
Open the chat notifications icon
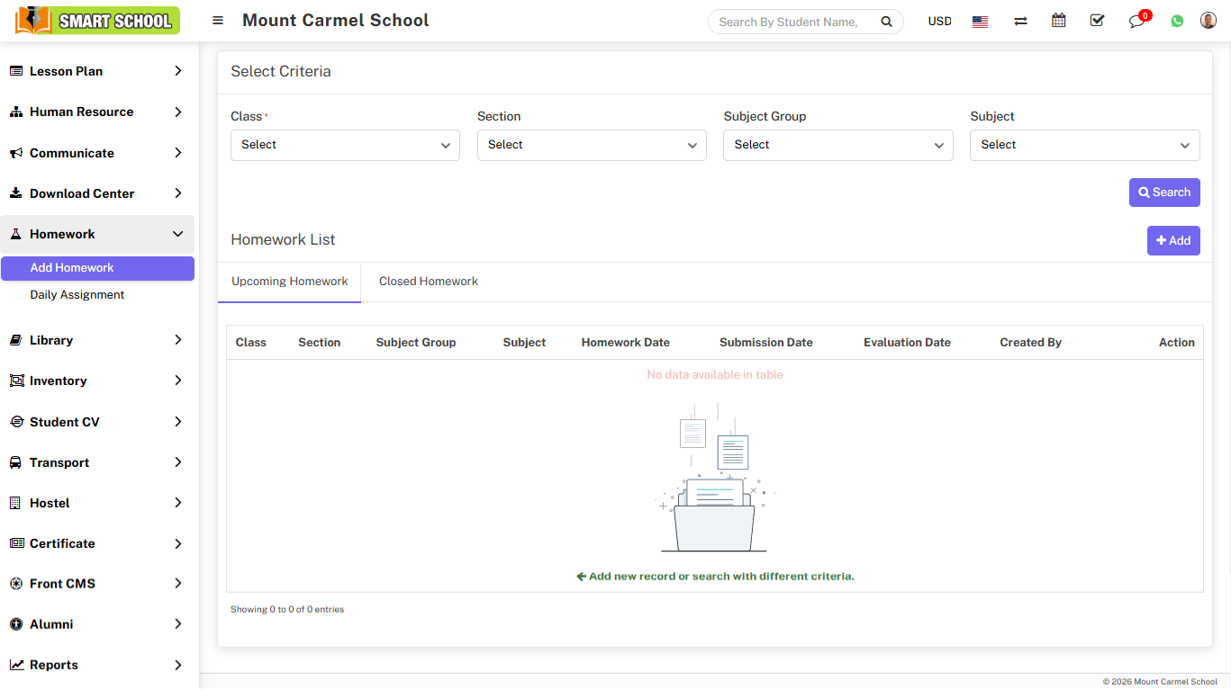[1136, 22]
